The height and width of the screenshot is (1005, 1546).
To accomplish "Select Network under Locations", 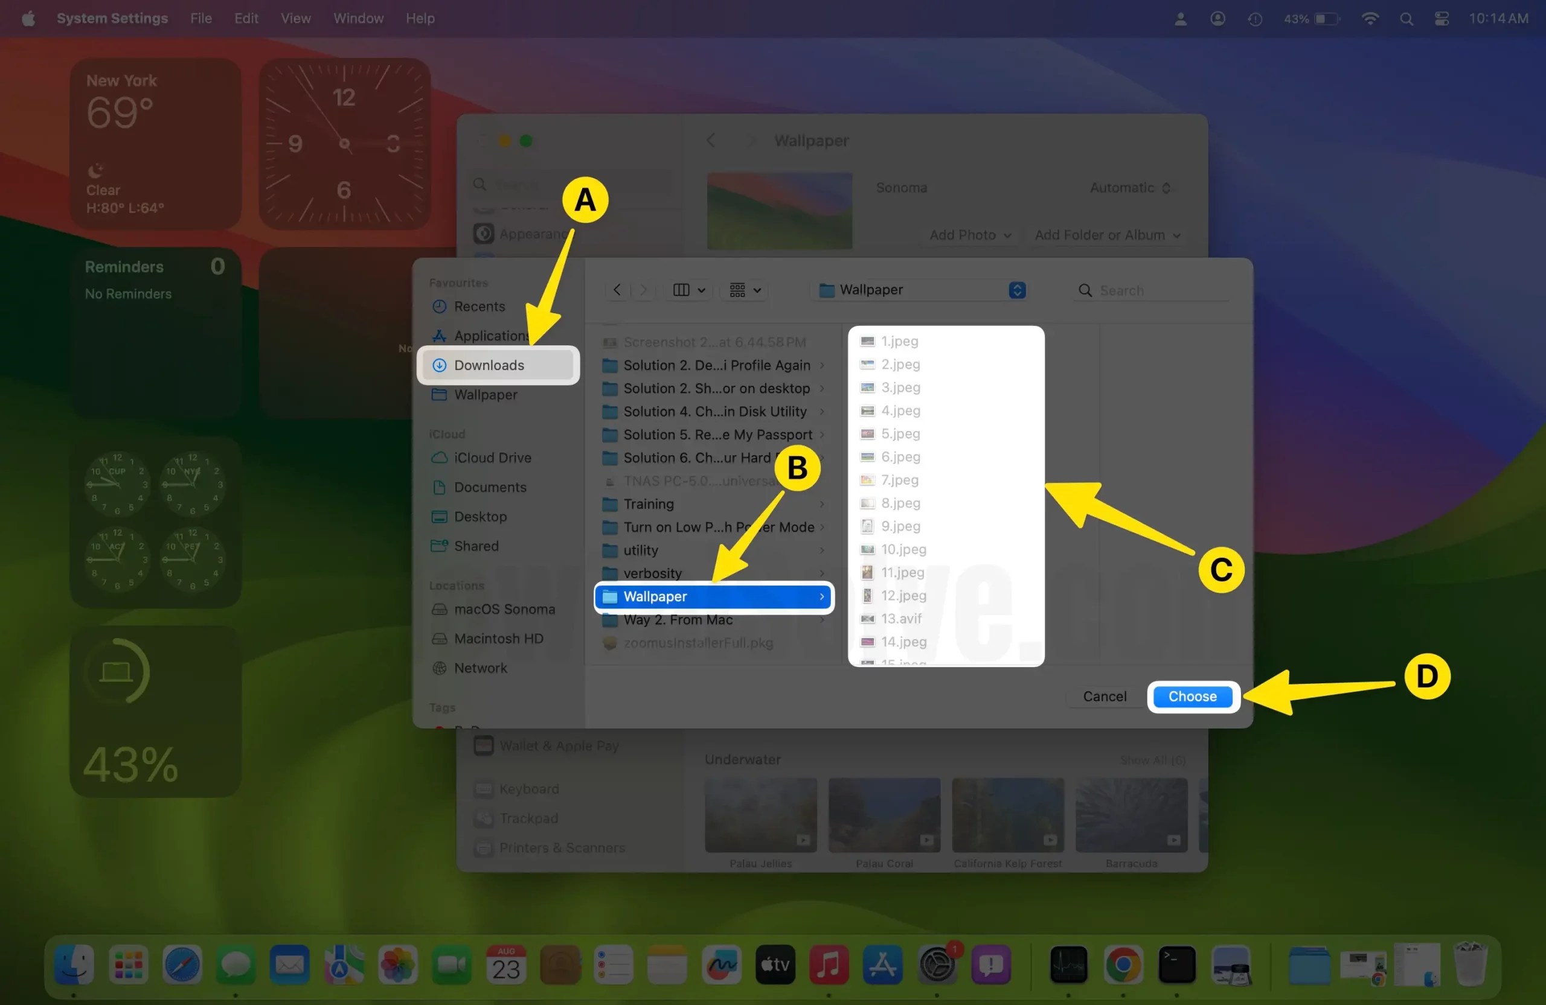I will click(x=481, y=668).
